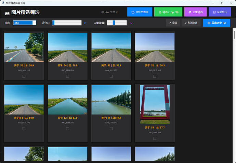Viewport: 236px width, 163px height.
Task: Tick the checkbox for IMG_5798.JPG
Action: tap(67, 129)
